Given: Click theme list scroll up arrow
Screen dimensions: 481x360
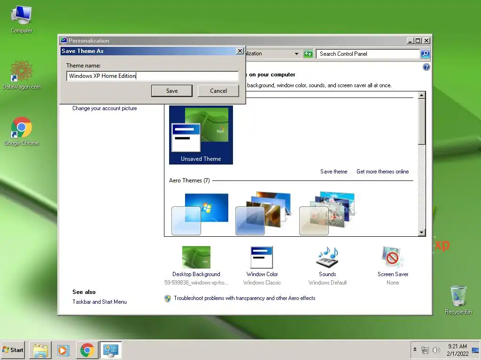Looking at the screenshot, I should point(422,95).
